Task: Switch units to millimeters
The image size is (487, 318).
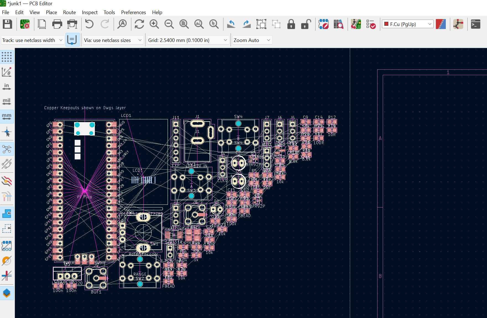Action: coord(7,116)
